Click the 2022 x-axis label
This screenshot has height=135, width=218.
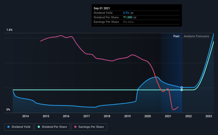[189, 116]
